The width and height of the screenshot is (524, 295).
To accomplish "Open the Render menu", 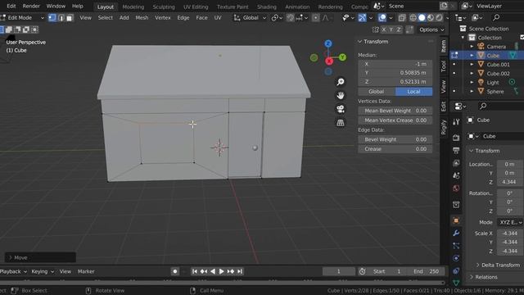I will pyautogui.click(x=31, y=6).
